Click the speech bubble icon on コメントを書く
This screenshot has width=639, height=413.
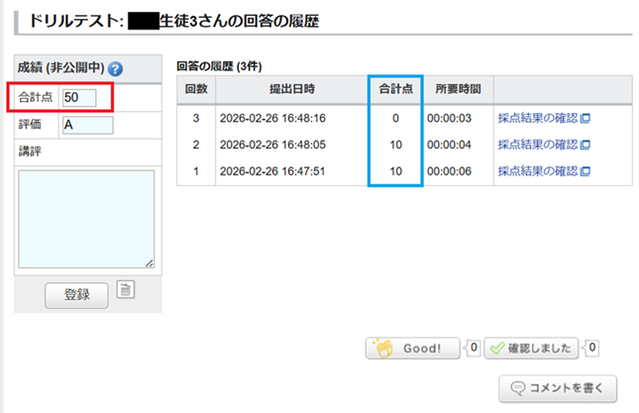(517, 386)
